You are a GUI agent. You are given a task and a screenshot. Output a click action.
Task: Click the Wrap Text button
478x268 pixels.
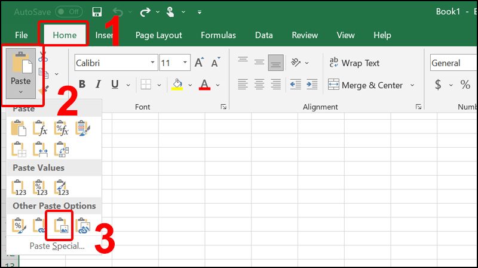click(354, 63)
